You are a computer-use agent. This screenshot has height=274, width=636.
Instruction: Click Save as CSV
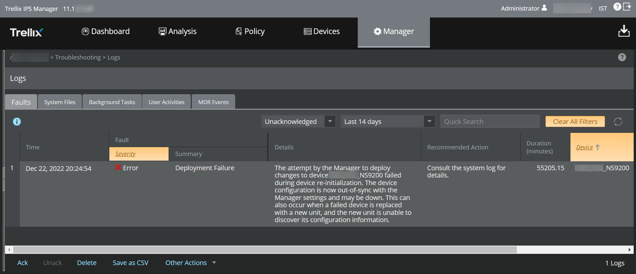coord(131,263)
